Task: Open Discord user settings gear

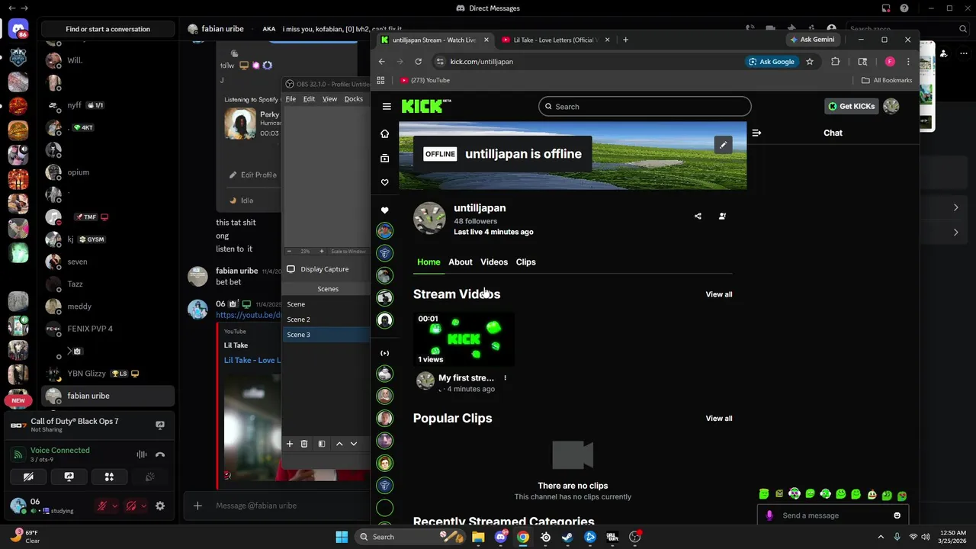Action: 160,506
